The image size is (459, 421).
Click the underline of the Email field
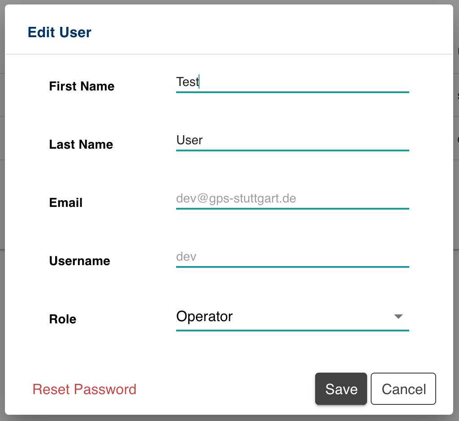coord(291,209)
